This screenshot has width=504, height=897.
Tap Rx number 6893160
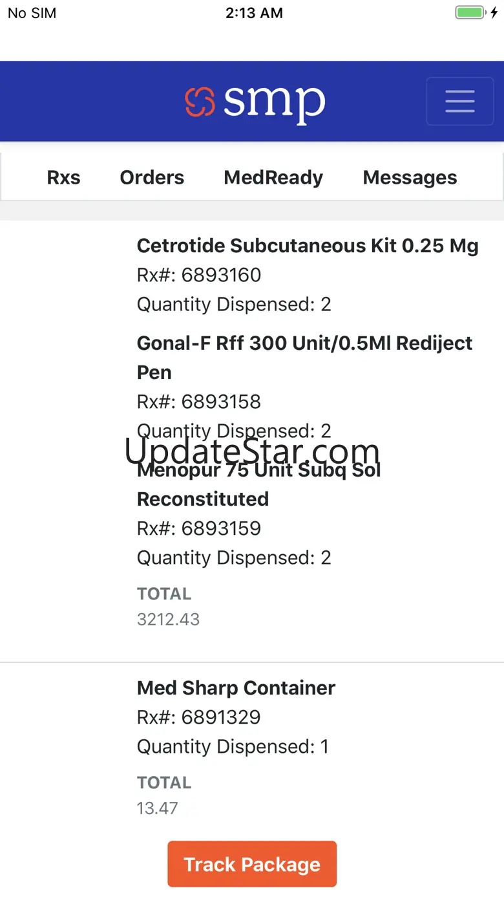point(199,275)
